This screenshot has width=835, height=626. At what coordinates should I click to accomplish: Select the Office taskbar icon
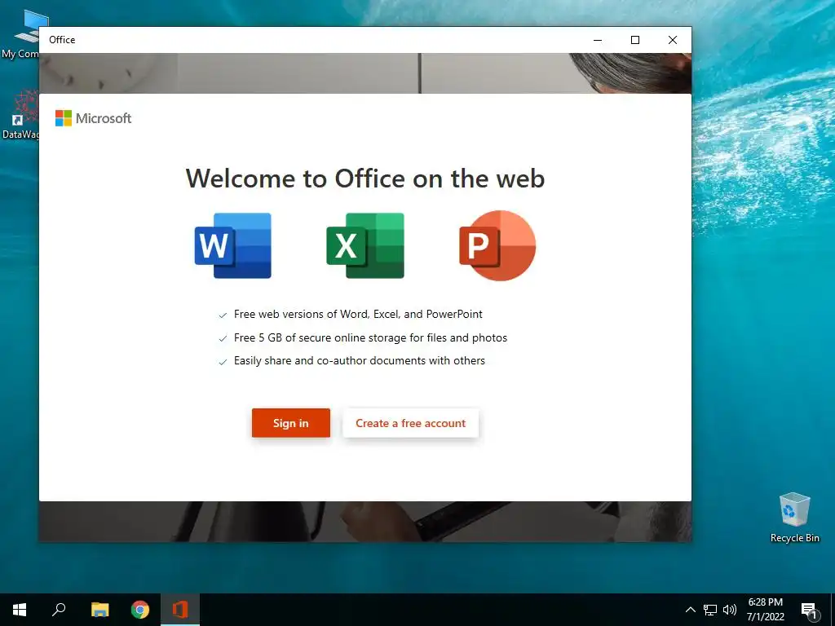coord(180,610)
